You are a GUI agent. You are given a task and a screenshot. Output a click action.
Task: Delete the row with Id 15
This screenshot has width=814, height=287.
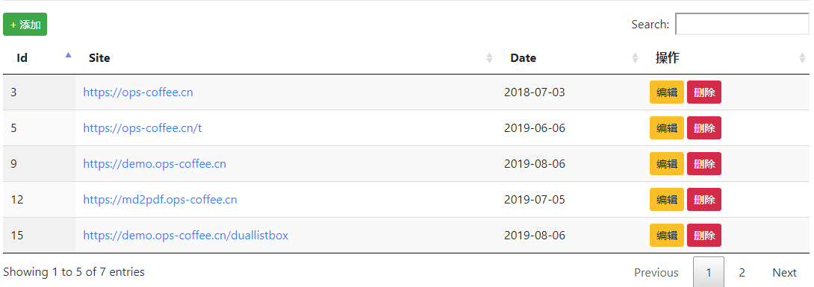(704, 236)
